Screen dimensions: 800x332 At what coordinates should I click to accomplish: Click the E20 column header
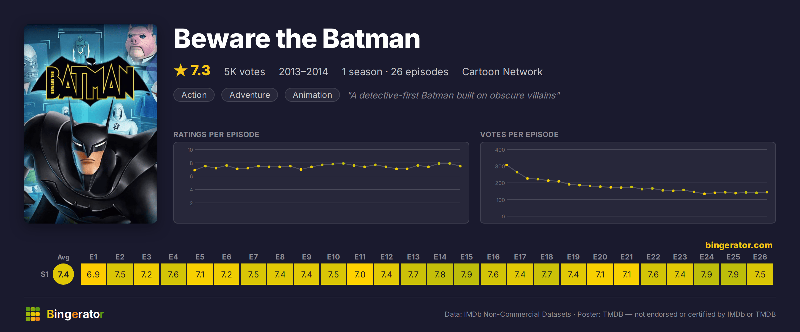coord(600,257)
